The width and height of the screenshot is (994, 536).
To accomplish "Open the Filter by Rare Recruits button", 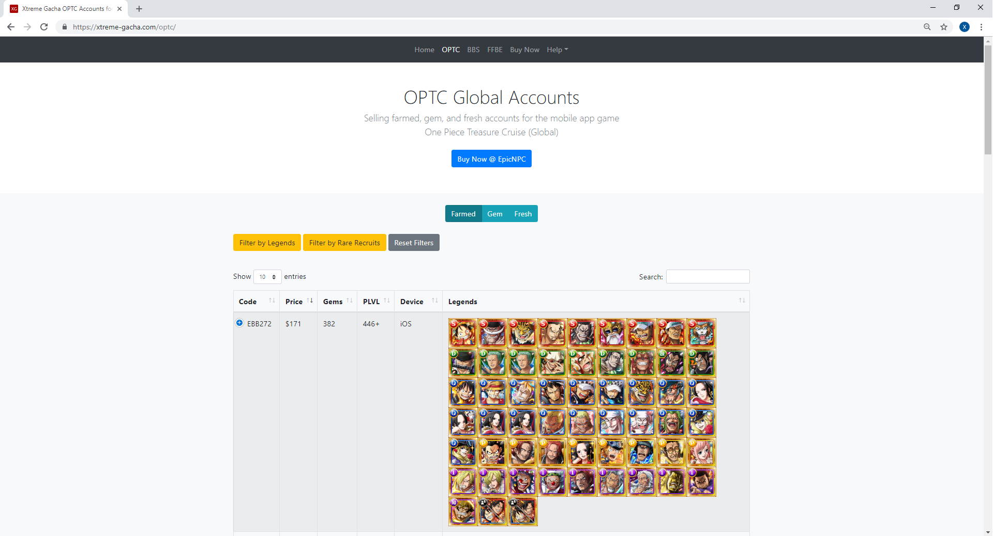I will 344,243.
